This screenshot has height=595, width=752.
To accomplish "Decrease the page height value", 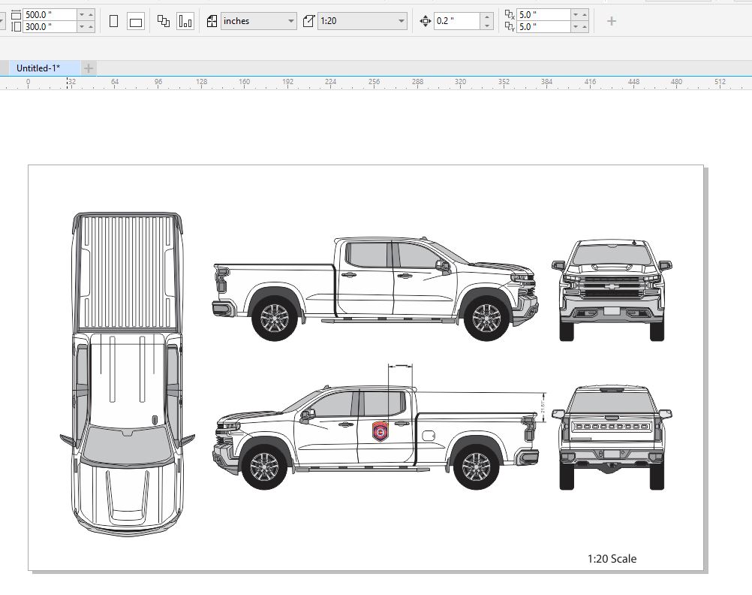I will (x=82, y=27).
